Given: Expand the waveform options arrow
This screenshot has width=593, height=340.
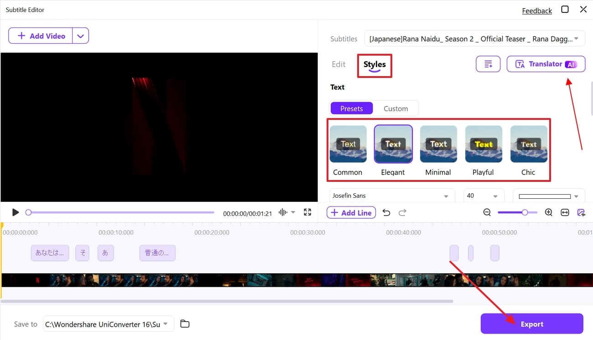Looking at the screenshot, I should pos(293,212).
